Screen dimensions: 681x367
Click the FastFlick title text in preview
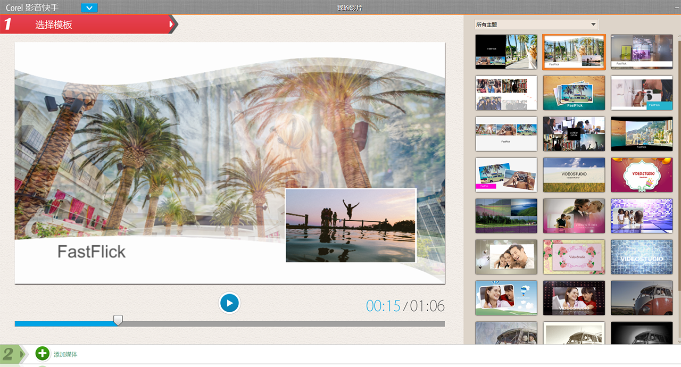tap(92, 252)
